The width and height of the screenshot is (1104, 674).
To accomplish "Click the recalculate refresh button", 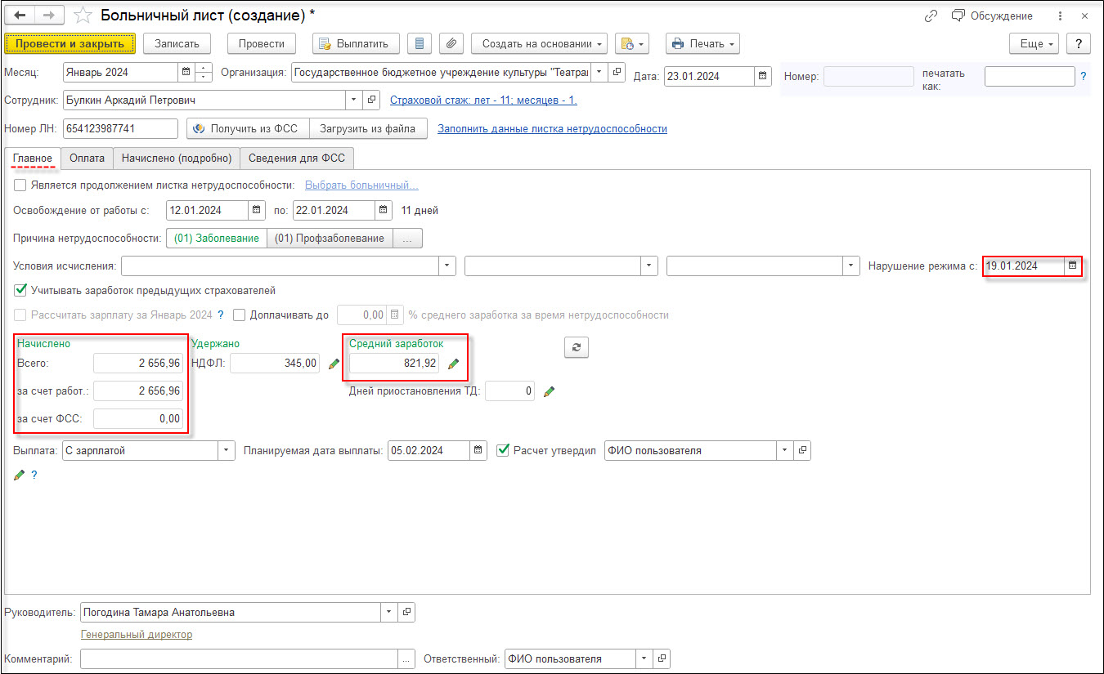I will point(577,347).
